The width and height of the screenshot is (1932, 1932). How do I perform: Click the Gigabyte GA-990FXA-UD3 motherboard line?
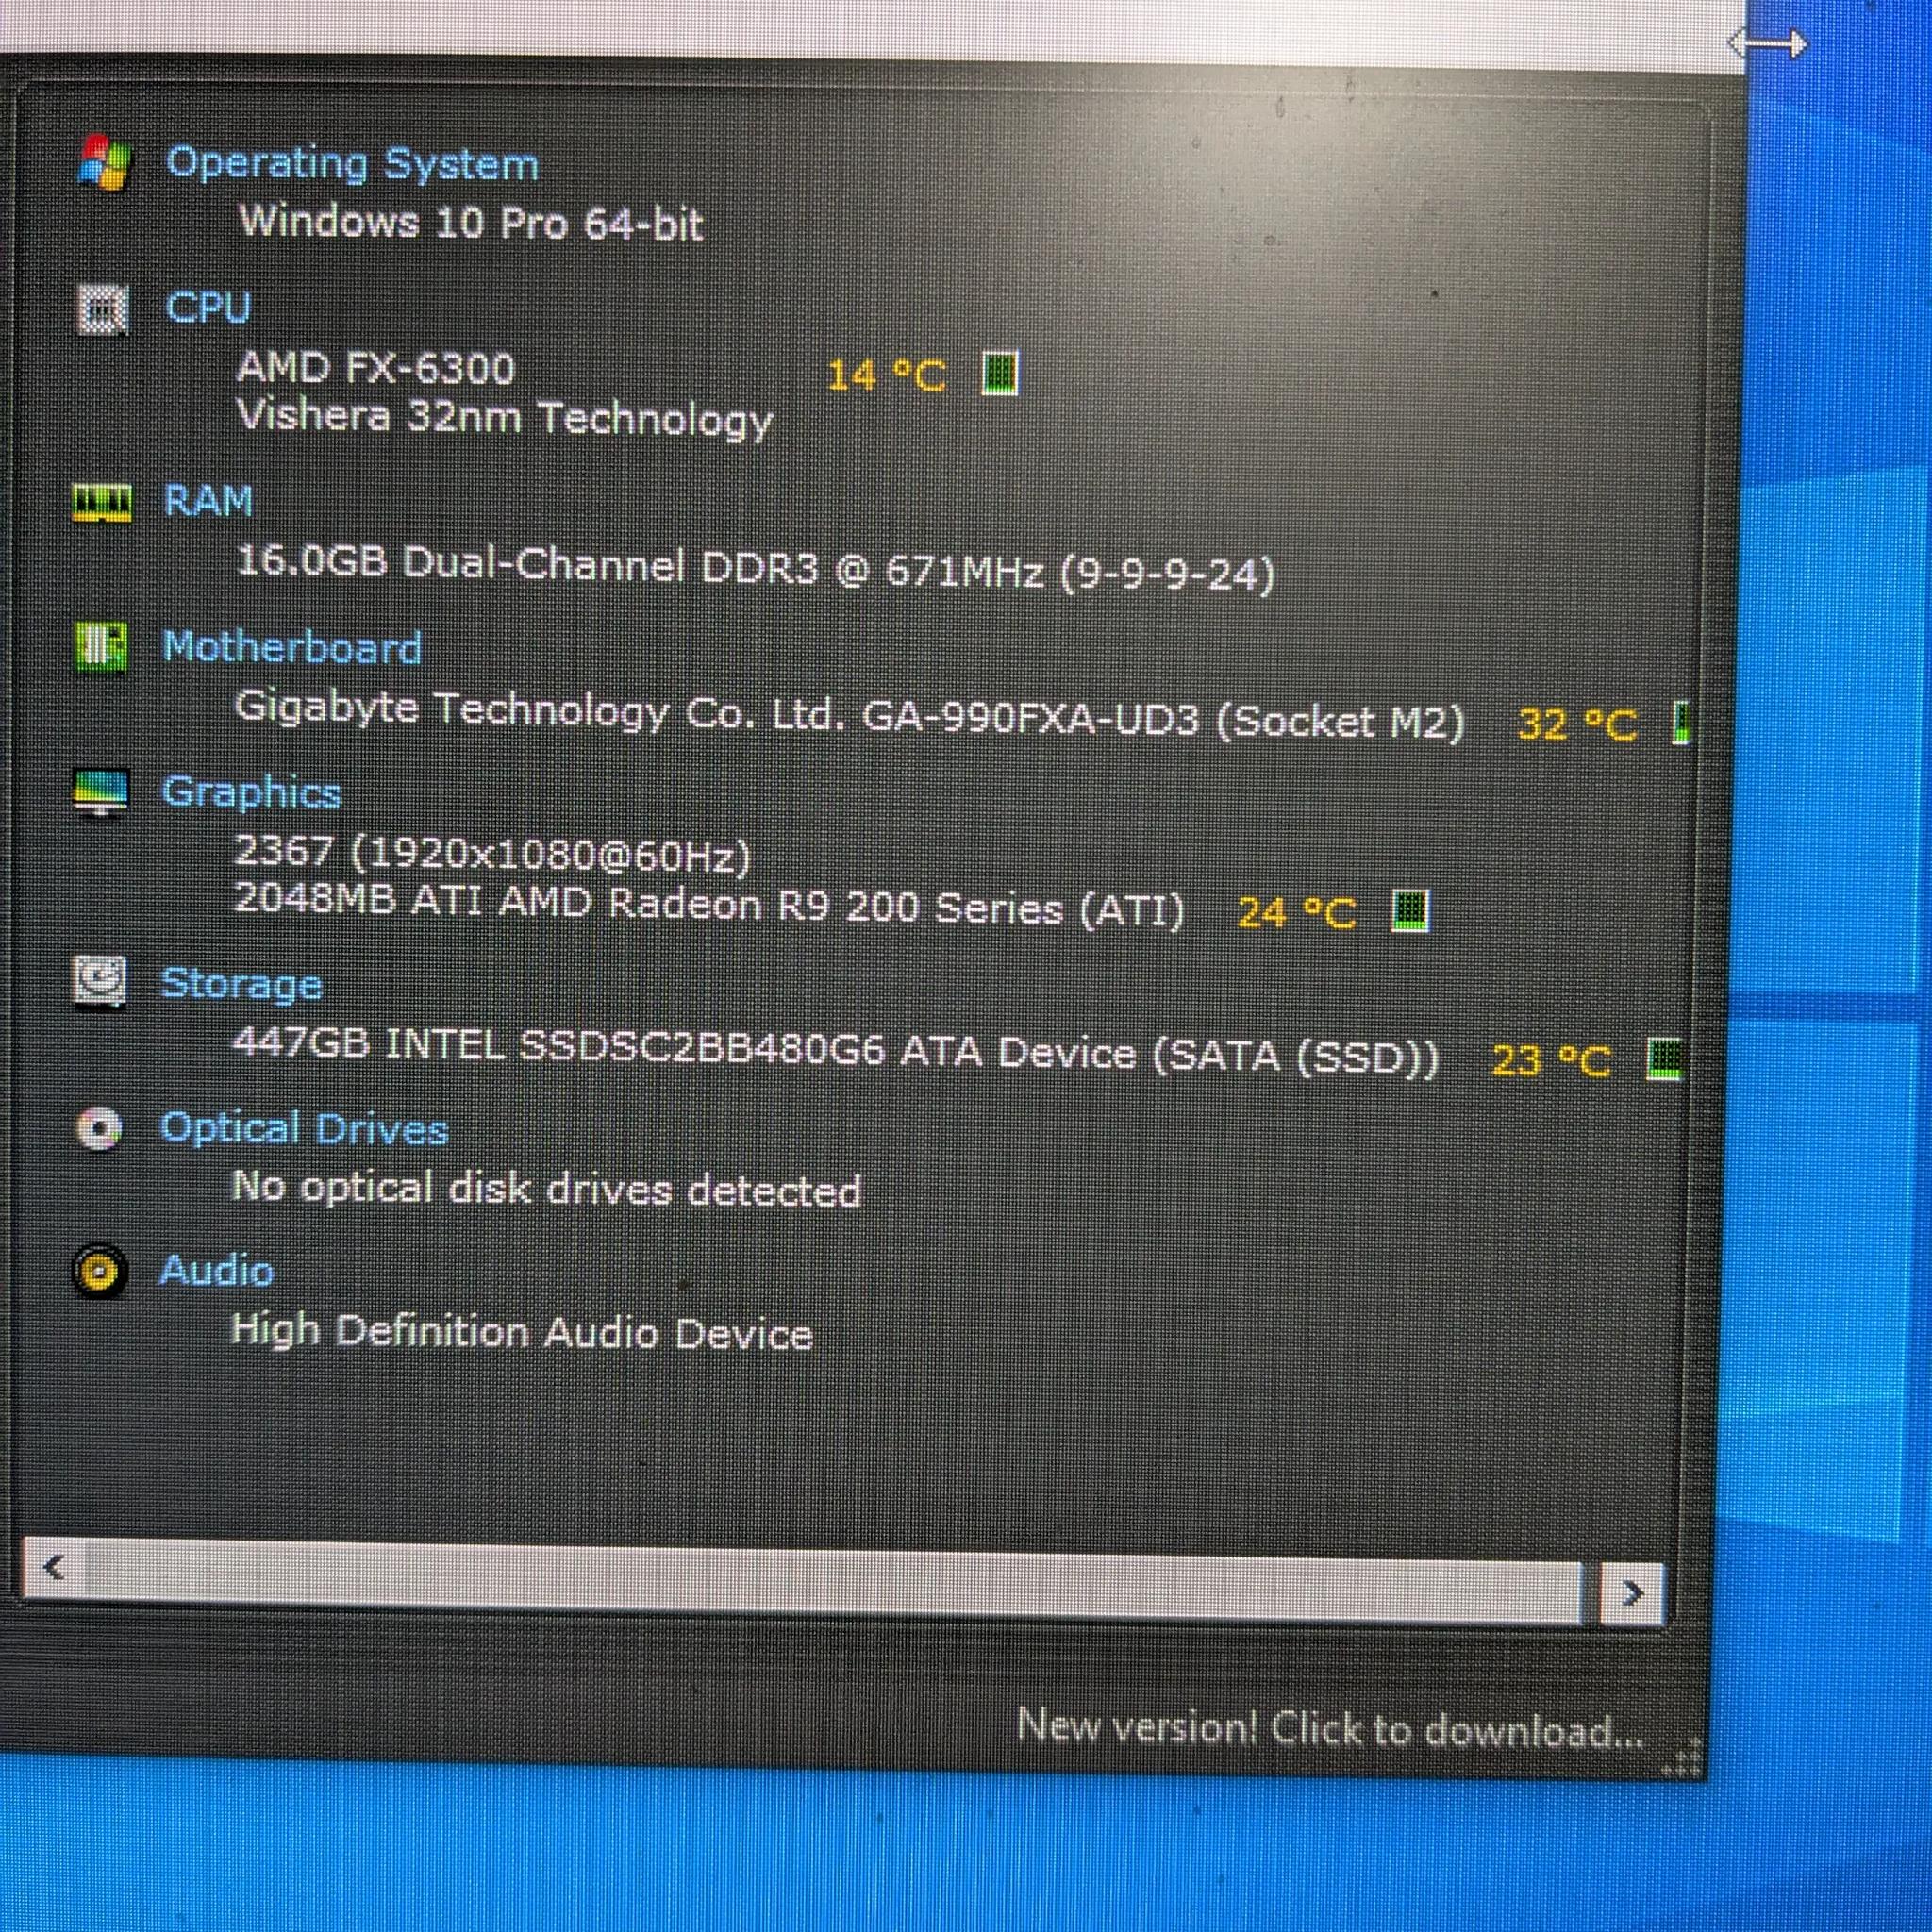coord(849,715)
